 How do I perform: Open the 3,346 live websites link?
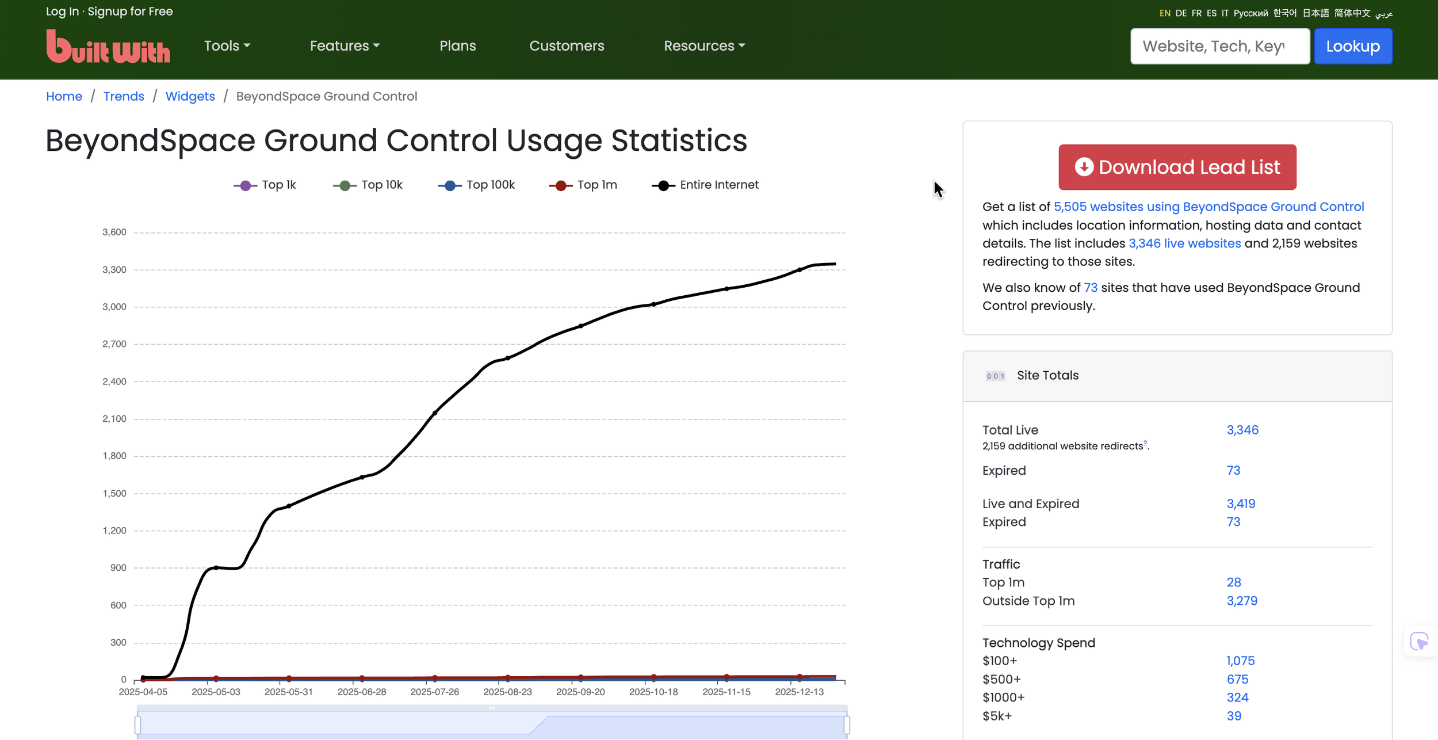[1184, 243]
